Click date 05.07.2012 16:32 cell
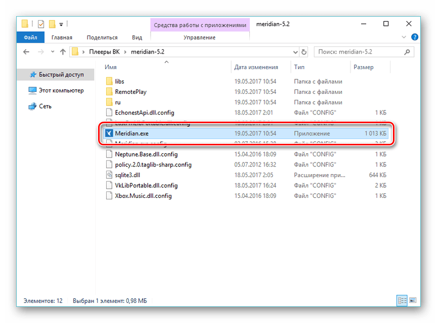The width and height of the screenshot is (437, 323). 255,165
